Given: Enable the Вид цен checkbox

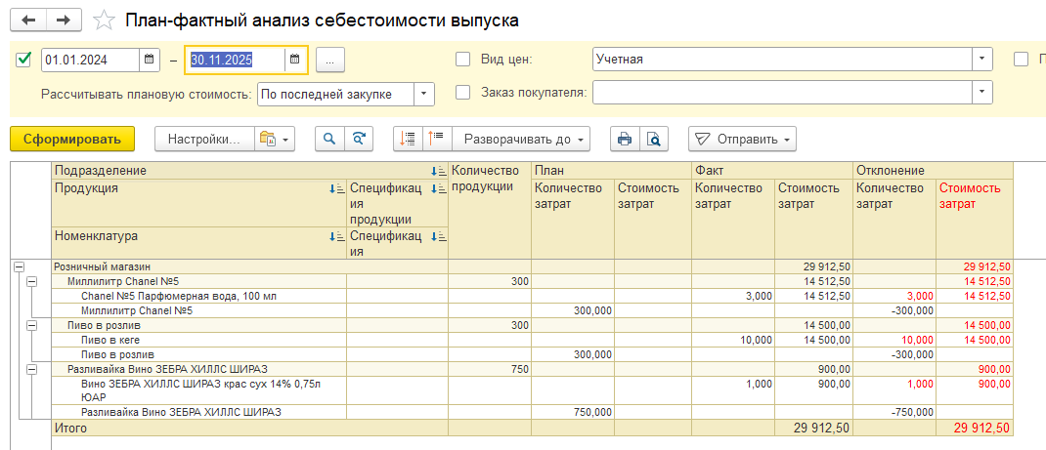Looking at the screenshot, I should point(463,60).
